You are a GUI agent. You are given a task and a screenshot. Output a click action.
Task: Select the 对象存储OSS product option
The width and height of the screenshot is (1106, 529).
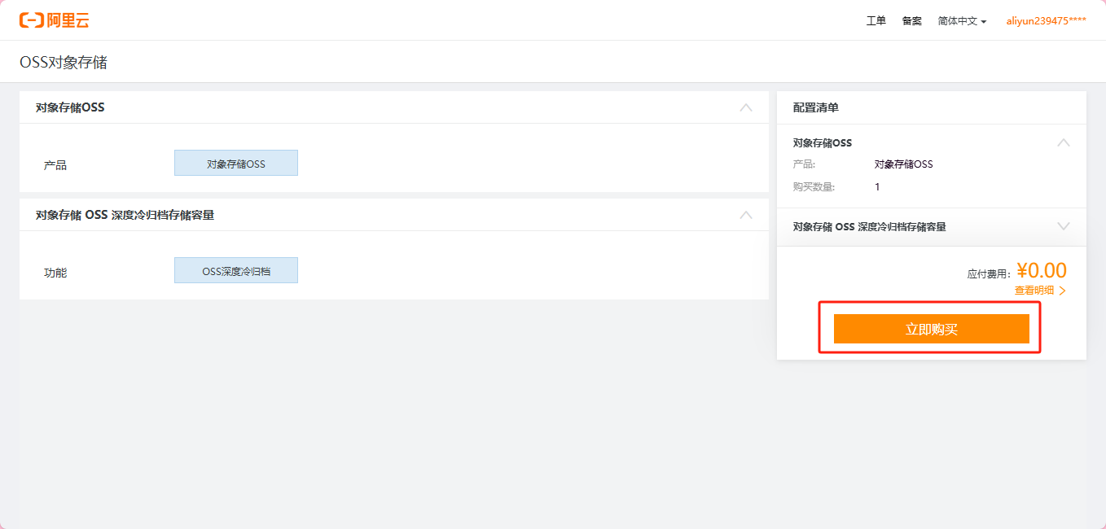[236, 163]
